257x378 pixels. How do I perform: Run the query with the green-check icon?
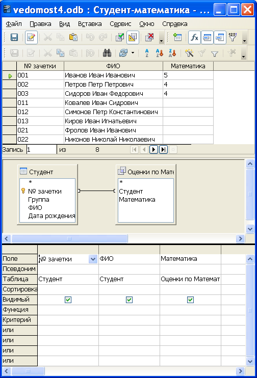(120, 37)
